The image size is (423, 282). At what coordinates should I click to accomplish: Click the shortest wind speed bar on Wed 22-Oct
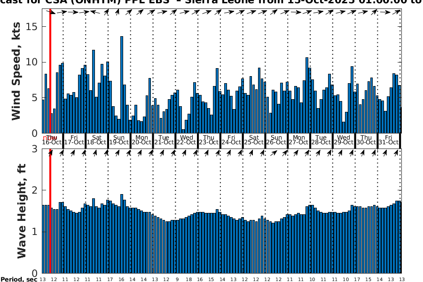[183, 131]
